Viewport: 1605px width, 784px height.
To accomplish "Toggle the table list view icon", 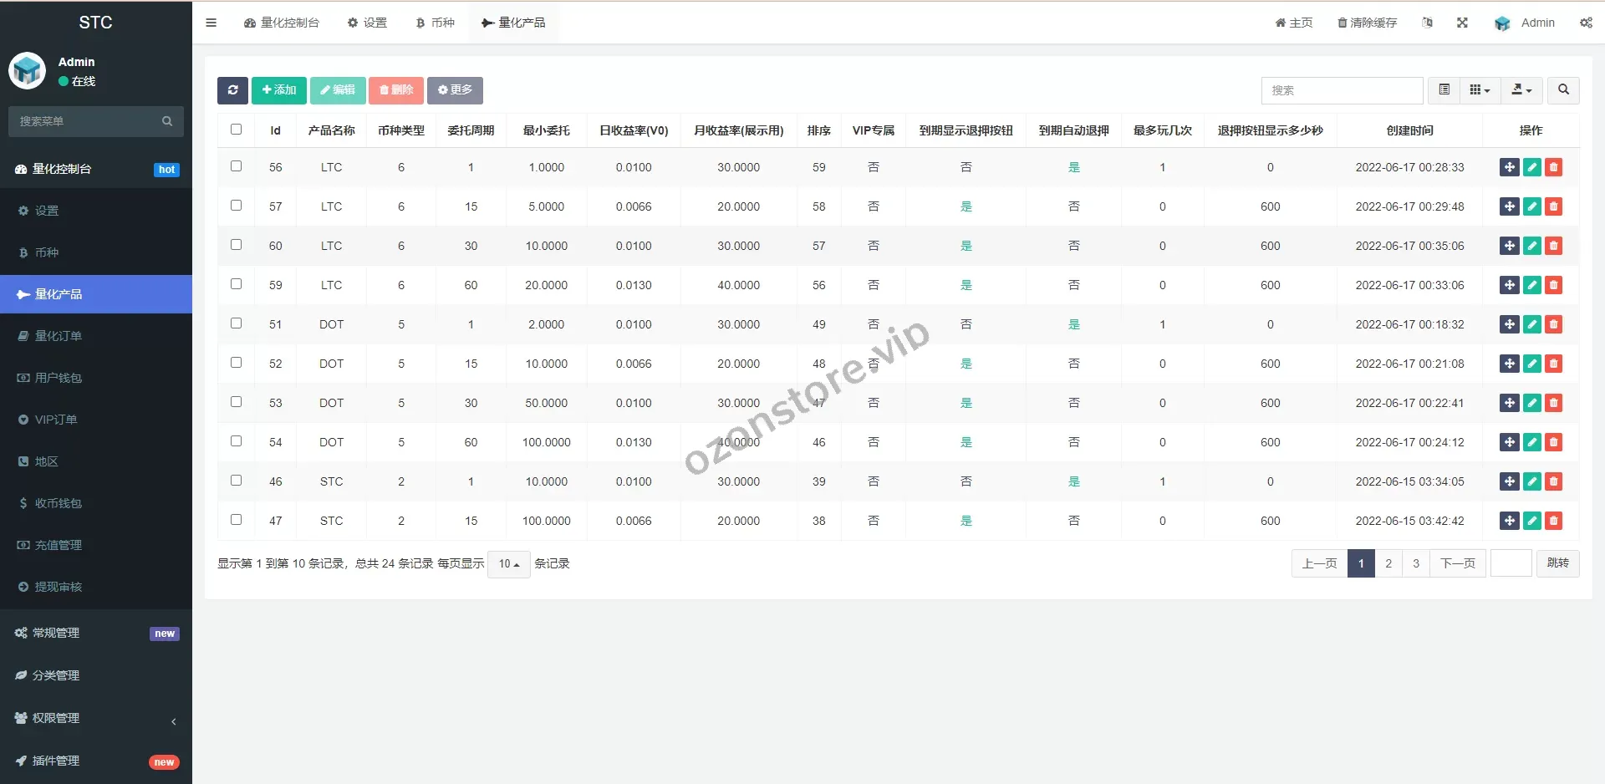I will (x=1444, y=90).
